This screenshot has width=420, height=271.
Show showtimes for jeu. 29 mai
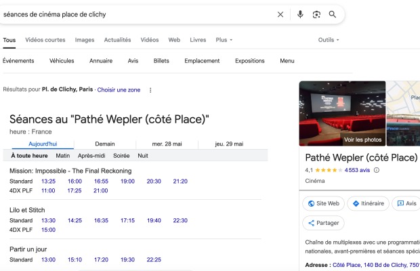click(x=229, y=144)
